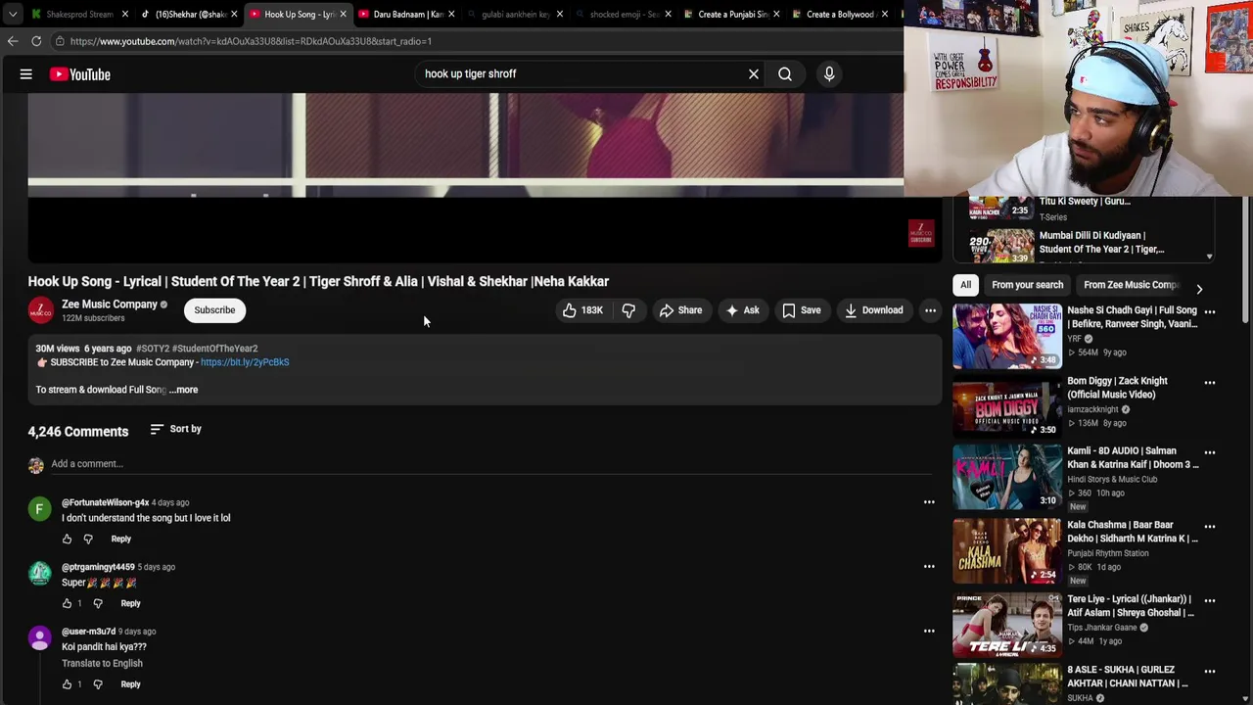Screen dimensions: 1253x705
Task: Start voice search with microphone icon
Action: coord(829,73)
